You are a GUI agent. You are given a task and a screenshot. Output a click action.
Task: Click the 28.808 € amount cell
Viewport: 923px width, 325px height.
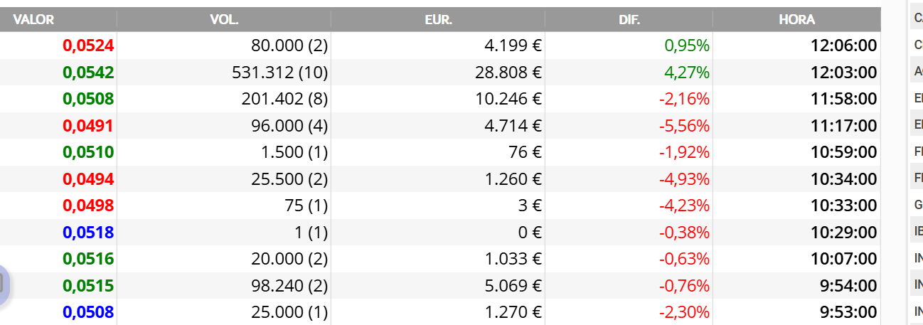coord(509,73)
